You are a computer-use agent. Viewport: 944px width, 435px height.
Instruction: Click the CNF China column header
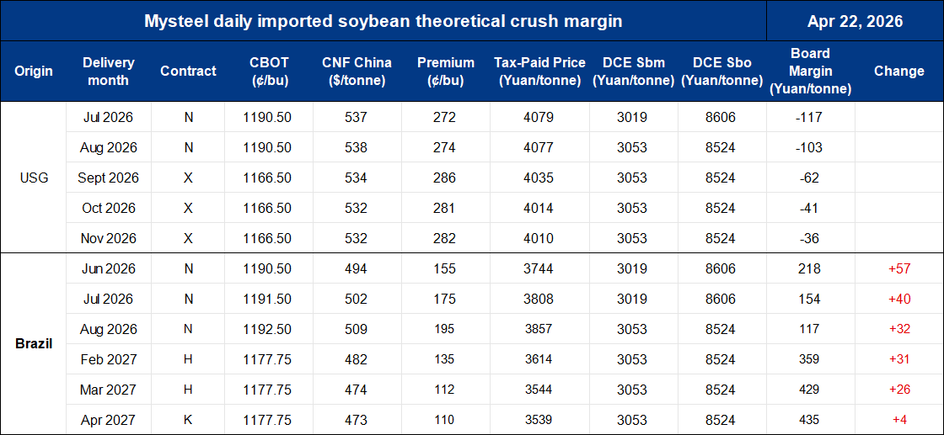tap(357, 72)
